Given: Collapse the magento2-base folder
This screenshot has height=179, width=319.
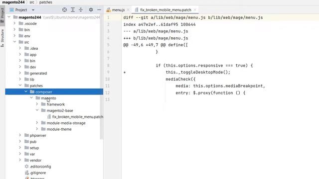Looking at the screenshot, I should coord(37,110).
